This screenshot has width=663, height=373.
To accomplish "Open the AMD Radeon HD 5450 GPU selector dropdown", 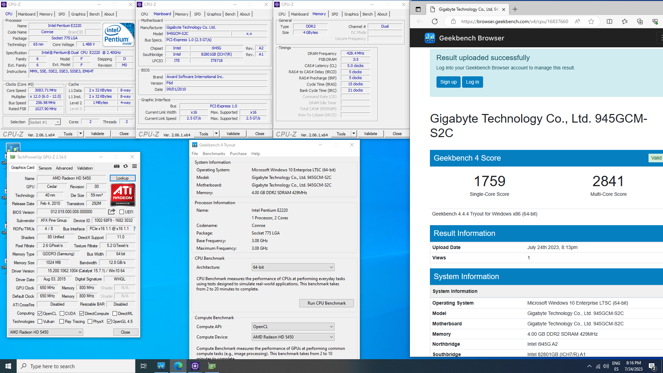I will click(x=46, y=332).
